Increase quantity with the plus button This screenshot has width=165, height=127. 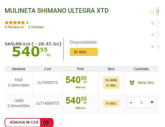[x=152, y=103]
